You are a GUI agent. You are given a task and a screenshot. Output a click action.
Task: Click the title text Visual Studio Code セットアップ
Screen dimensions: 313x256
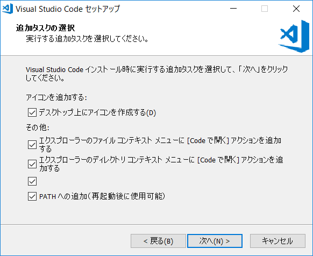[x=68, y=9]
